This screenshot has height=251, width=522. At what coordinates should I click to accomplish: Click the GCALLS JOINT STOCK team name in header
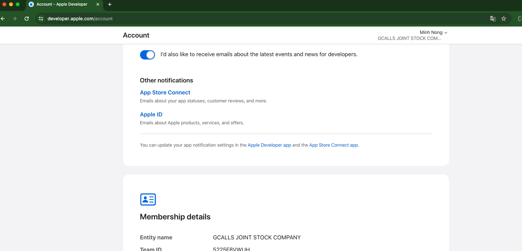click(409, 38)
